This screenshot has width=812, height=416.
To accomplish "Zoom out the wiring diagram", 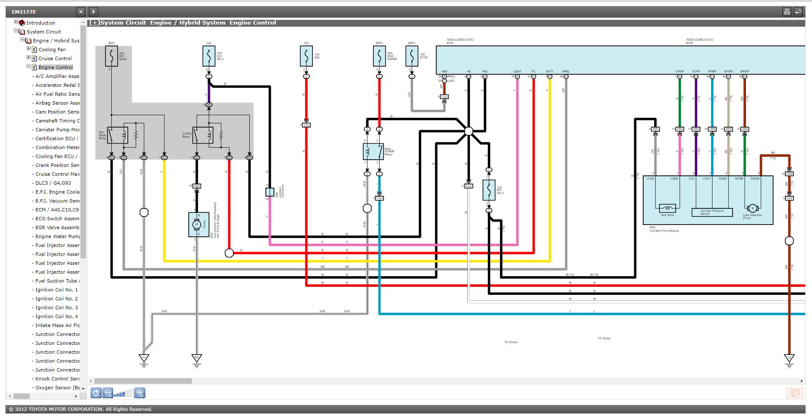I will pyautogui.click(x=108, y=393).
